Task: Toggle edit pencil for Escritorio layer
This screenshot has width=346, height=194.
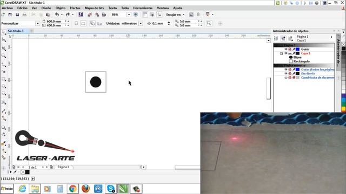Action: tap(294, 73)
